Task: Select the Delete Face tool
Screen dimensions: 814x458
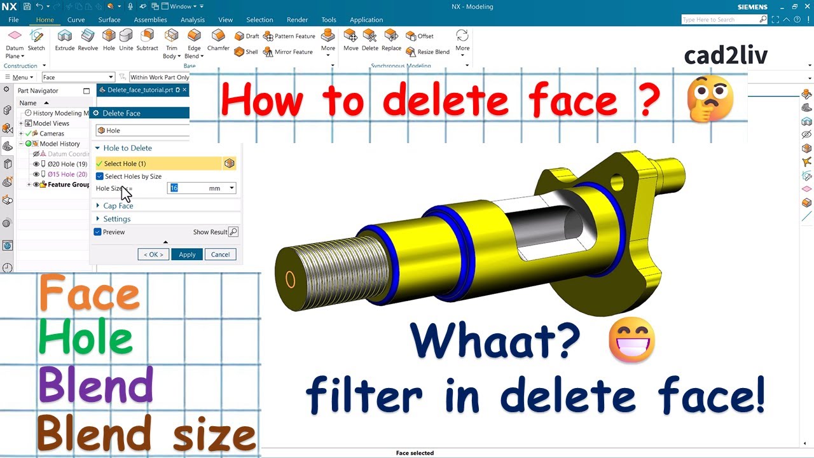Action: 370,39
